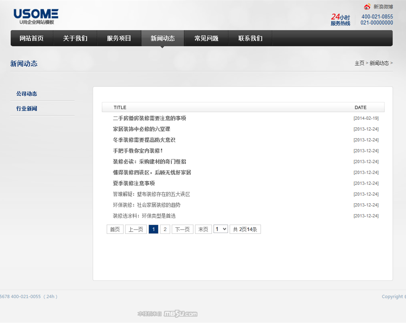
Task: Open the Sina Weibo icon link
Action: coord(367,7)
